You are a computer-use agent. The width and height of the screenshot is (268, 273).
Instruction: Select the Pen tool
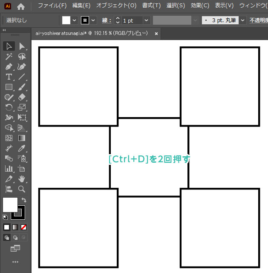click(9, 67)
